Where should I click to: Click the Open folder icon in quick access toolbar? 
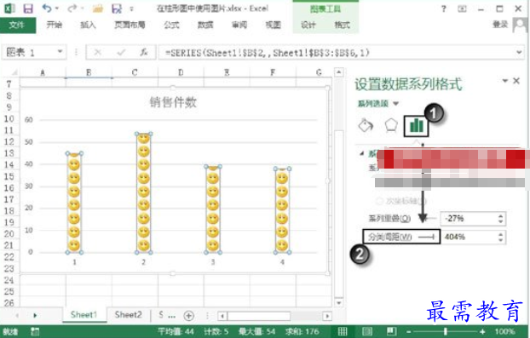pos(98,9)
